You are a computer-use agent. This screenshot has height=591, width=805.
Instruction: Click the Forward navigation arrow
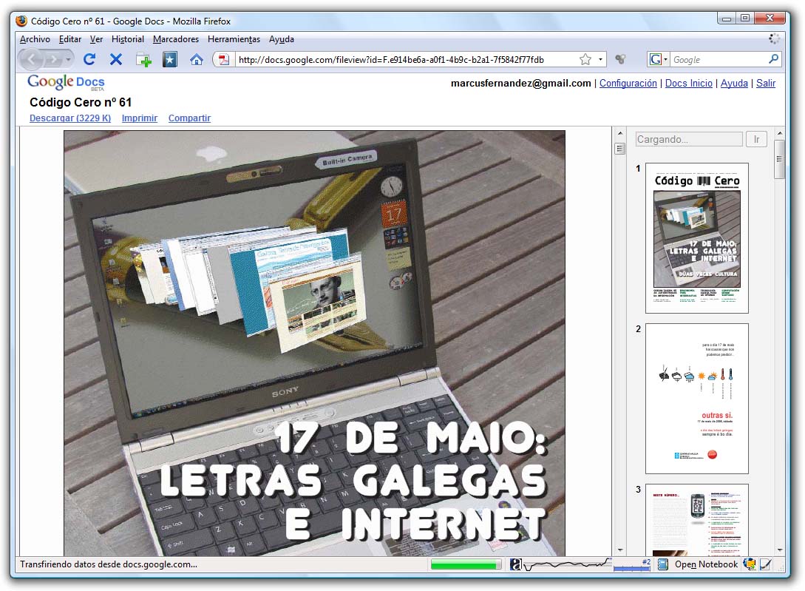(53, 60)
